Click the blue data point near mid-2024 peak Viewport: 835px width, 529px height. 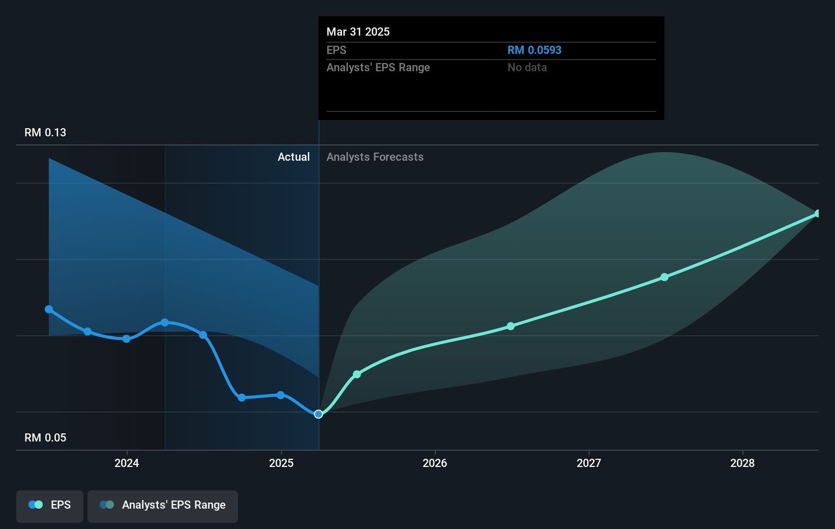tap(165, 322)
